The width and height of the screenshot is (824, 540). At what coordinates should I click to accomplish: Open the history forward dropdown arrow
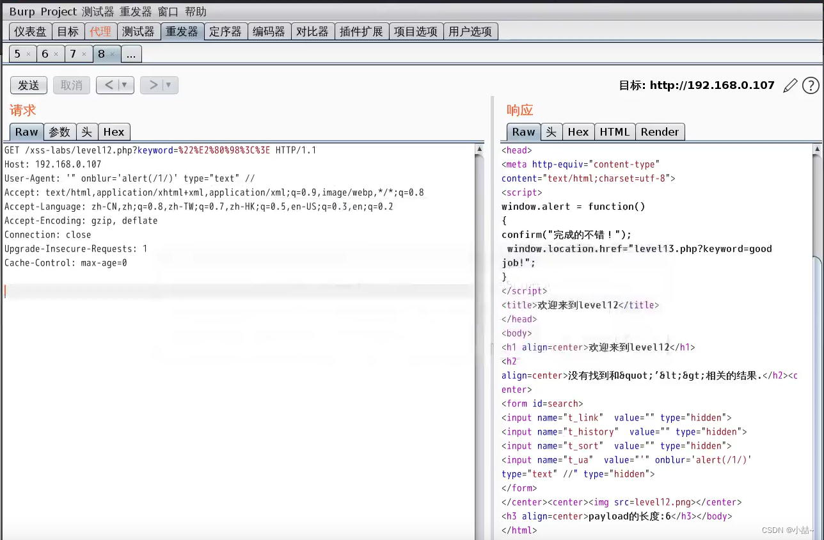coord(169,85)
